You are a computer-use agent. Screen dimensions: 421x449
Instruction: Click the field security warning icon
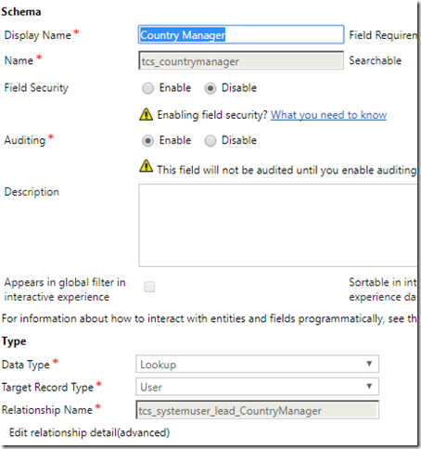[x=146, y=114]
